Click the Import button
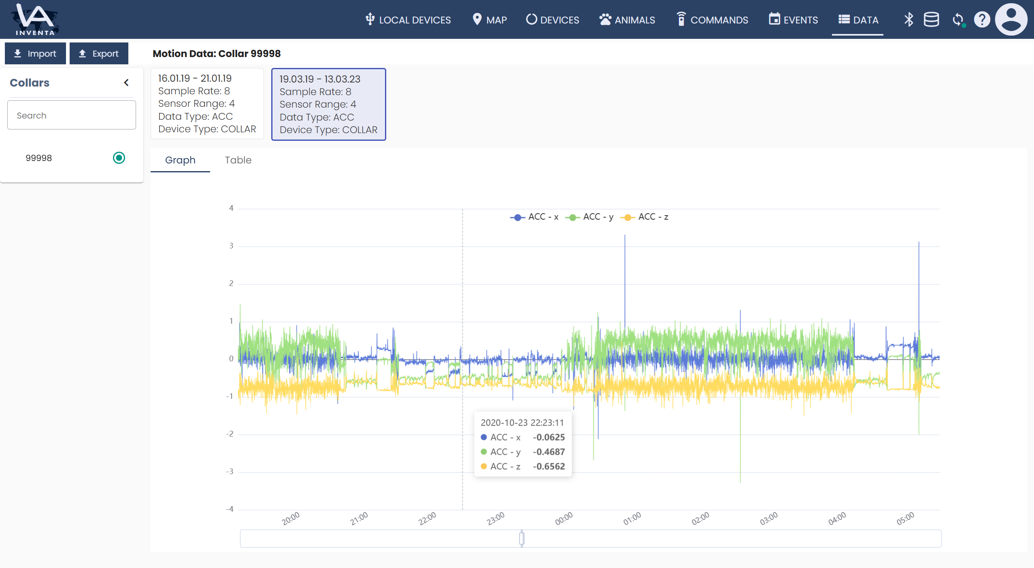1034x568 pixels. tap(35, 53)
